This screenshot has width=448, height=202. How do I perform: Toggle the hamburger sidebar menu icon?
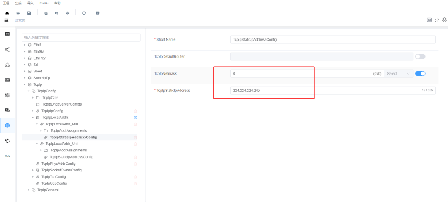click(x=7, y=20)
